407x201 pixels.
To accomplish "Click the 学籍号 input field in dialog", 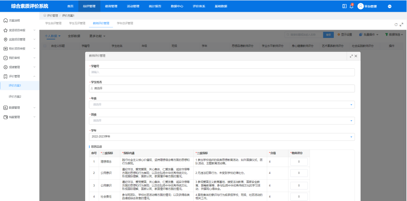I will point(222,72).
